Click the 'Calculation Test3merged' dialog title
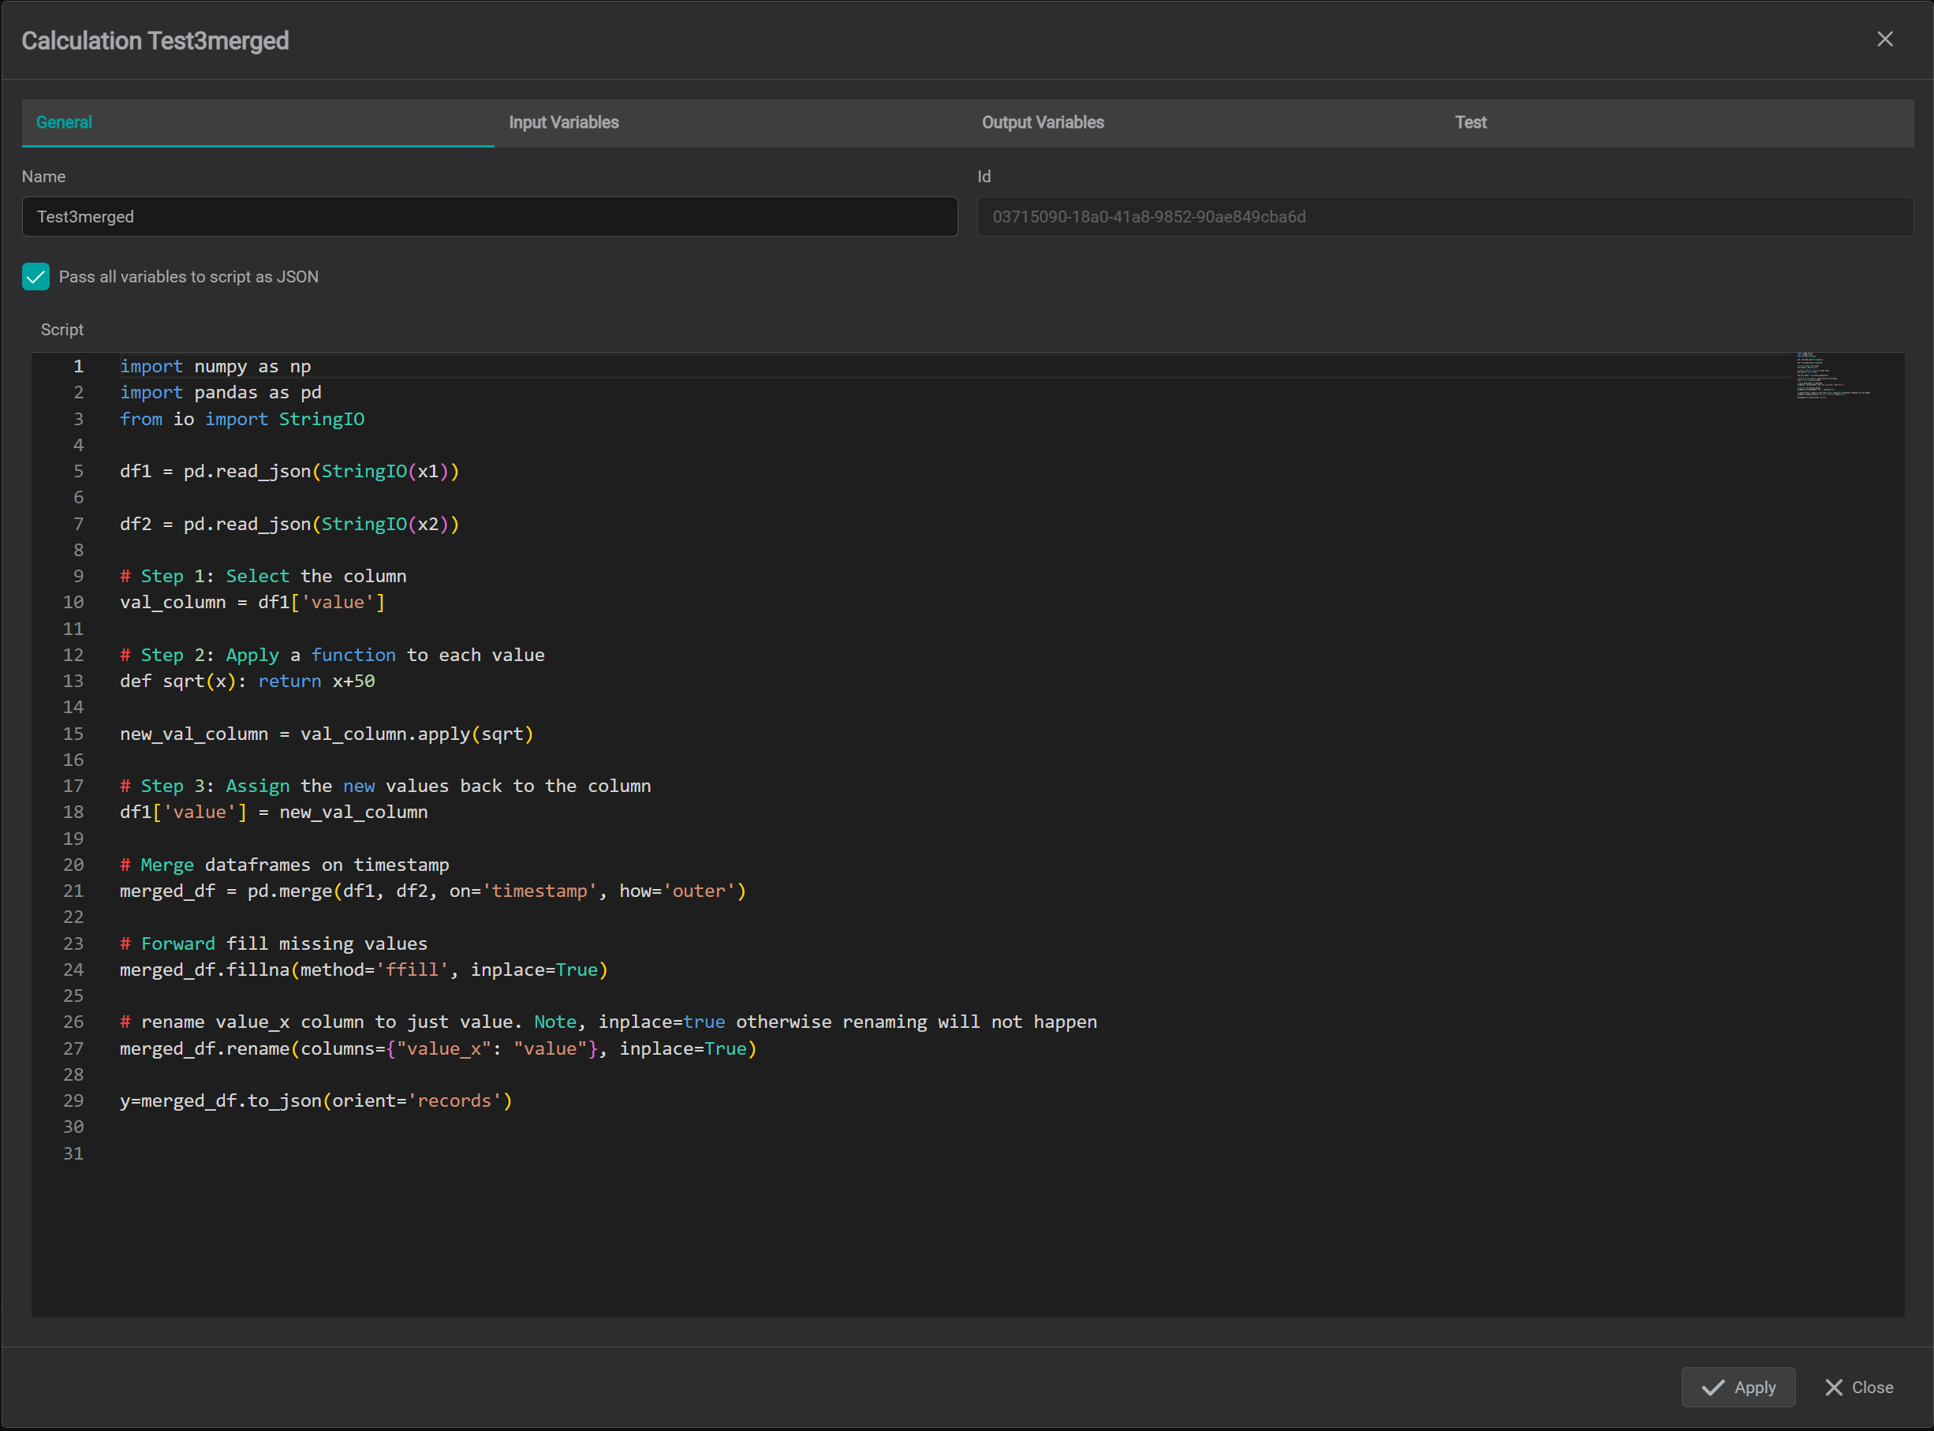 pos(155,41)
